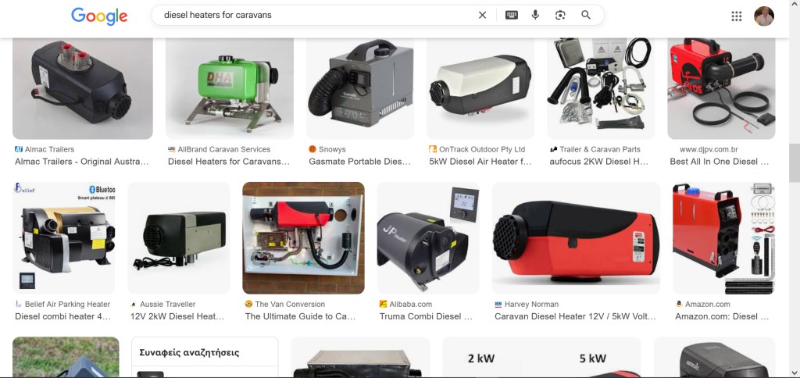The width and height of the screenshot is (800, 378).
Task: Click the diesel heaters search input field
Action: pos(312,15)
